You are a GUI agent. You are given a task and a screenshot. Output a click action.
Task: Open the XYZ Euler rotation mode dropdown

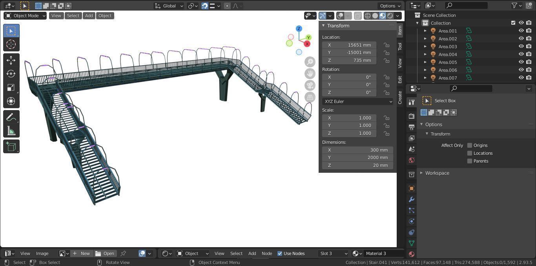coord(357,101)
